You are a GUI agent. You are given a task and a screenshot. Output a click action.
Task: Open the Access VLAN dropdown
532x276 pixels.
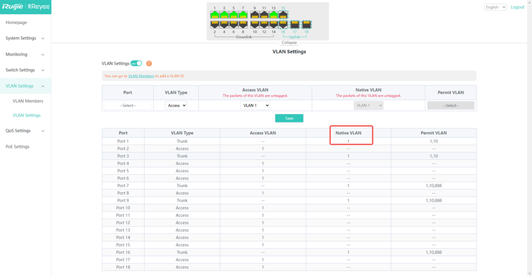[x=255, y=105]
